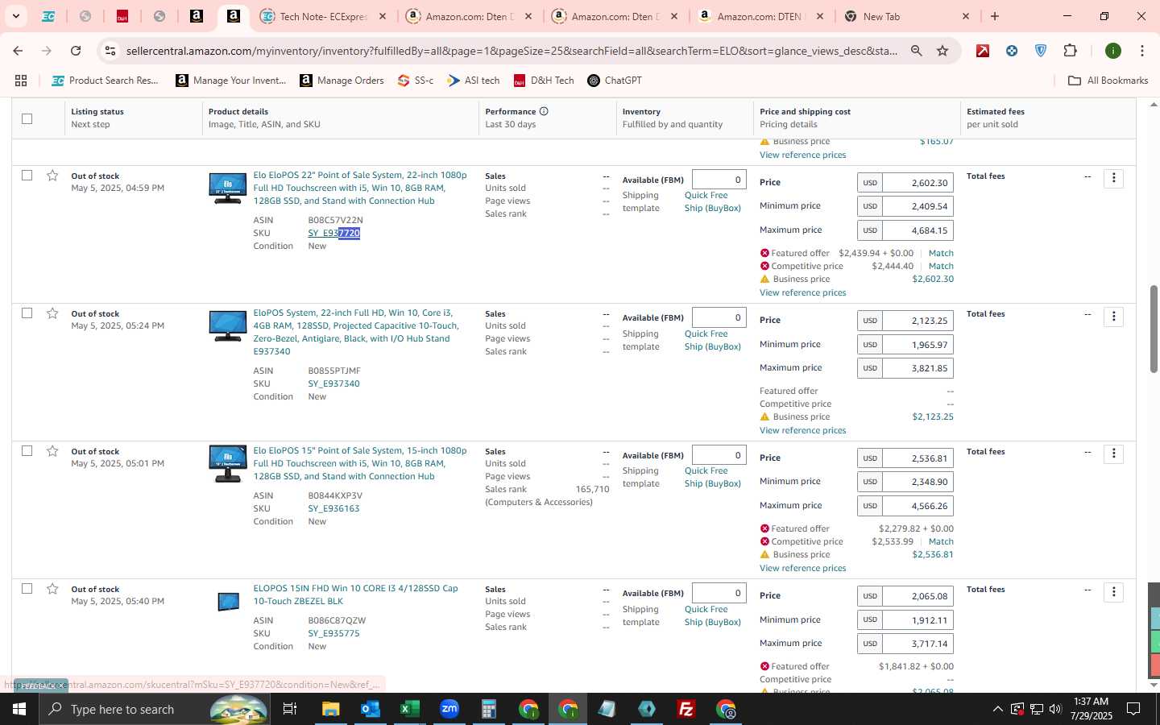
Task: Click the Performance info icon
Action: [544, 111]
